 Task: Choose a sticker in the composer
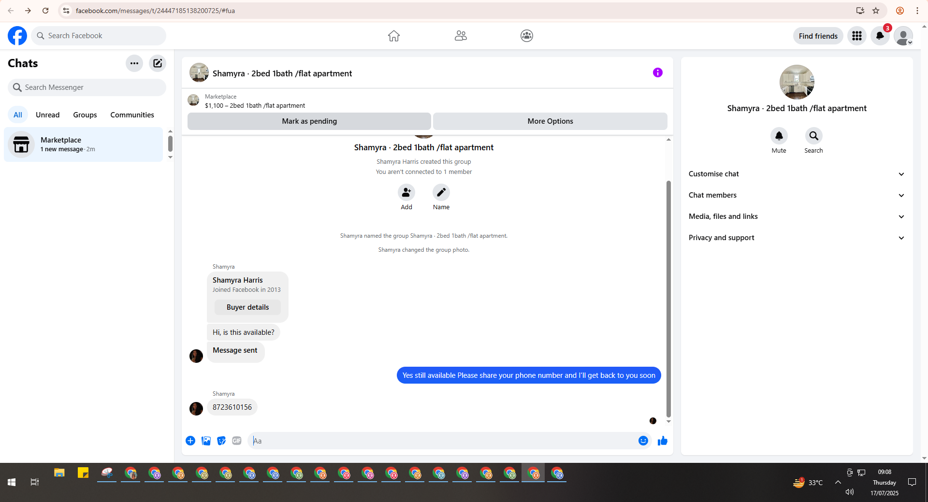tap(221, 441)
